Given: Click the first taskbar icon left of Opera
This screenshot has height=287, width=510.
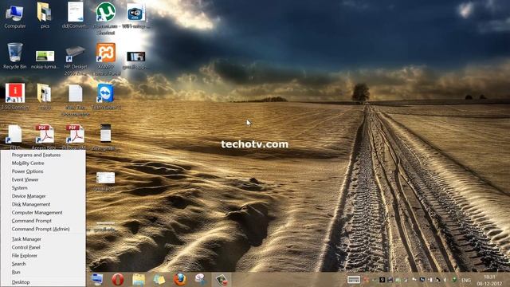Looking at the screenshot, I should click(97, 280).
